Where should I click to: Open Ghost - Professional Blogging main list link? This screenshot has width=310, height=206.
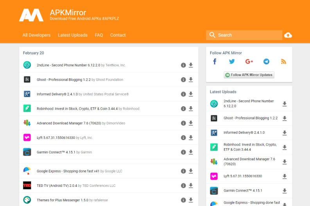tap(64, 80)
